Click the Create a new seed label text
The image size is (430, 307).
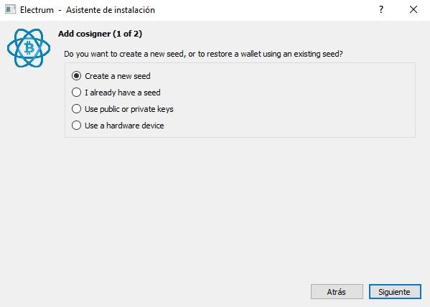(118, 76)
